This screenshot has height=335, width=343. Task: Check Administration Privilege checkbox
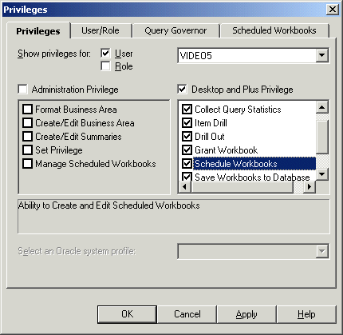(x=22, y=89)
